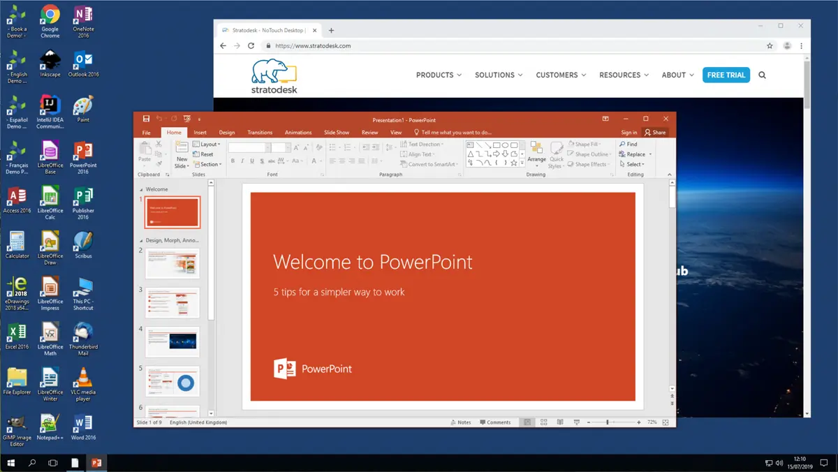This screenshot has width=838, height=472.
Task: Switch to the Animations tab
Action: [x=298, y=132]
